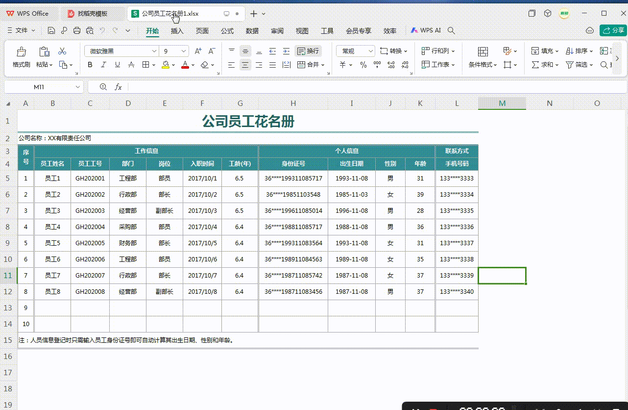Open the font size dropdown
Image resolution: width=628 pixels, height=410 pixels.
tap(184, 51)
